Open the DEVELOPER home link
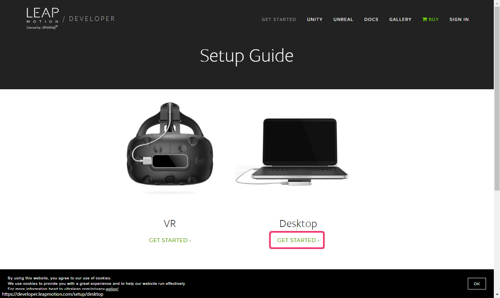 click(x=92, y=19)
